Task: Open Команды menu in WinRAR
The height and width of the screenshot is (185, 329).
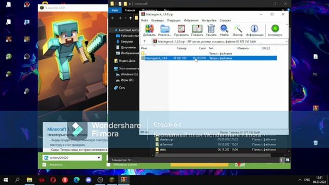Action: click(157, 21)
